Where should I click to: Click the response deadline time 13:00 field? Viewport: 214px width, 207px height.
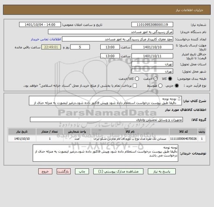coord(110,47)
